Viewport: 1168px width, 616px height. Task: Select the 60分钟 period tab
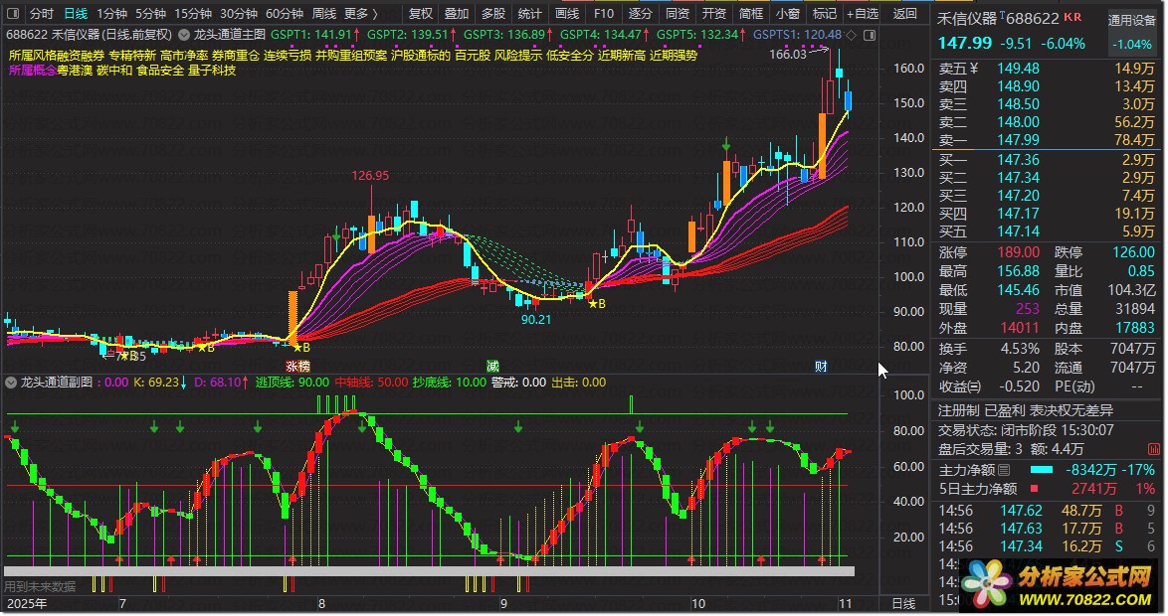coord(285,14)
